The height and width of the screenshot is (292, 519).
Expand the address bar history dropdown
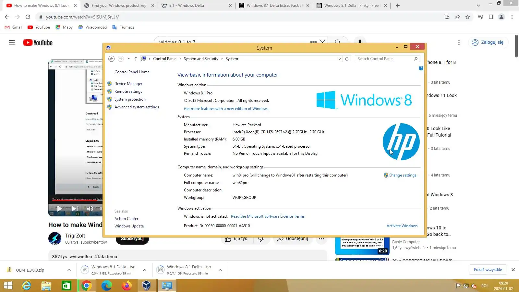340,59
